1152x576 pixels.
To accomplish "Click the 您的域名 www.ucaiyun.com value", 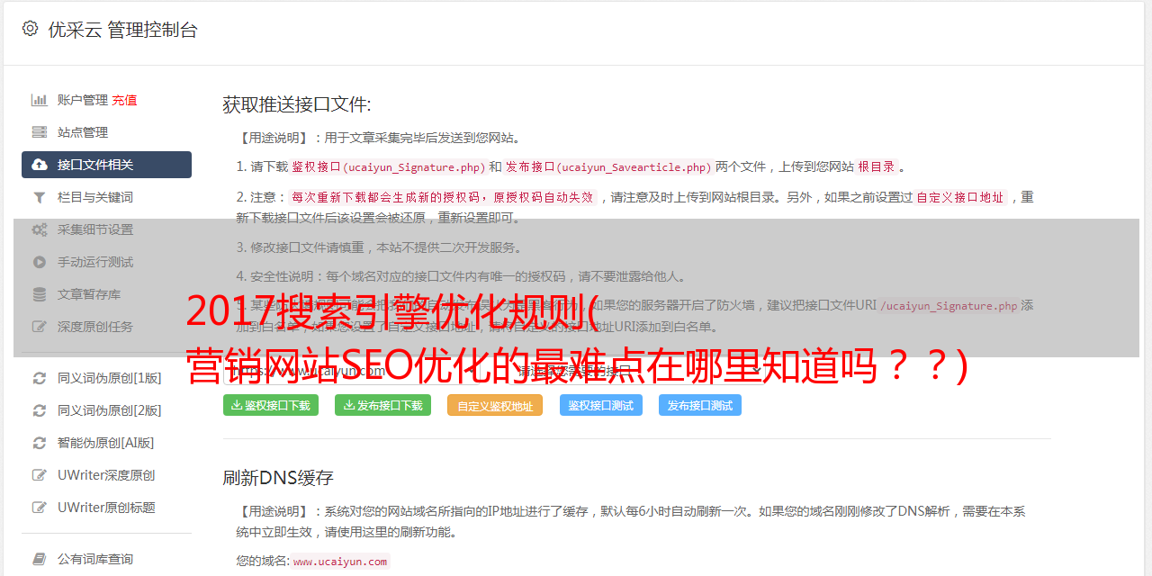I will [x=340, y=562].
